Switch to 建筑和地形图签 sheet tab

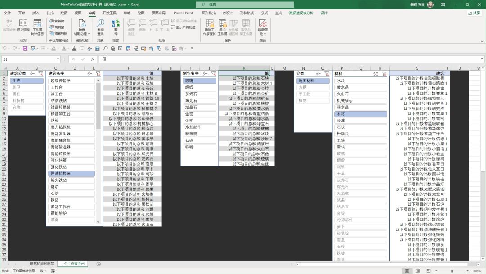(x=42, y=264)
